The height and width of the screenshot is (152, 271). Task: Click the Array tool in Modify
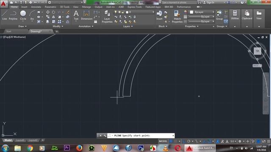pos(59,22)
